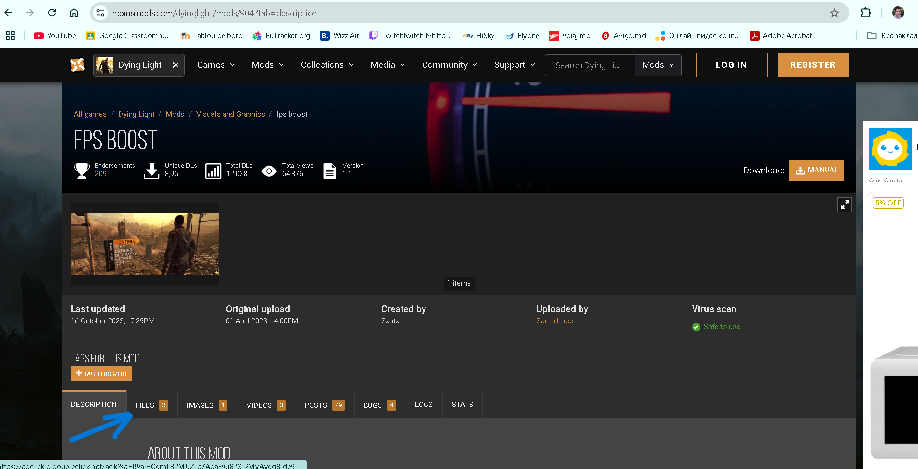918x469 pixels.
Task: Follow the Dying Light breadcrumb link
Action: click(136, 114)
